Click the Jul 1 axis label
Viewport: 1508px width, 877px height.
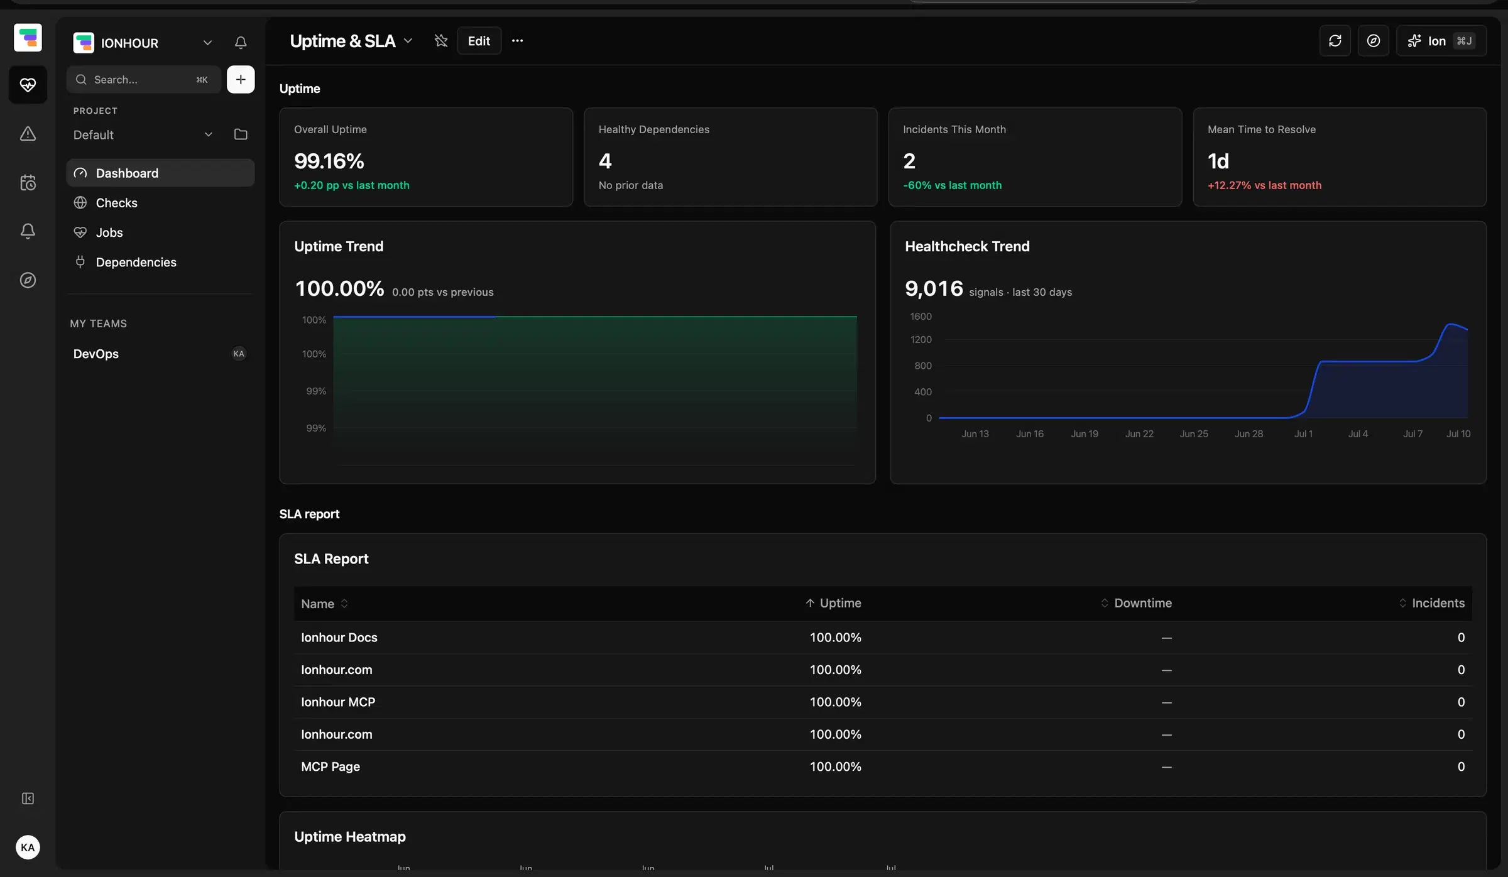point(1303,434)
